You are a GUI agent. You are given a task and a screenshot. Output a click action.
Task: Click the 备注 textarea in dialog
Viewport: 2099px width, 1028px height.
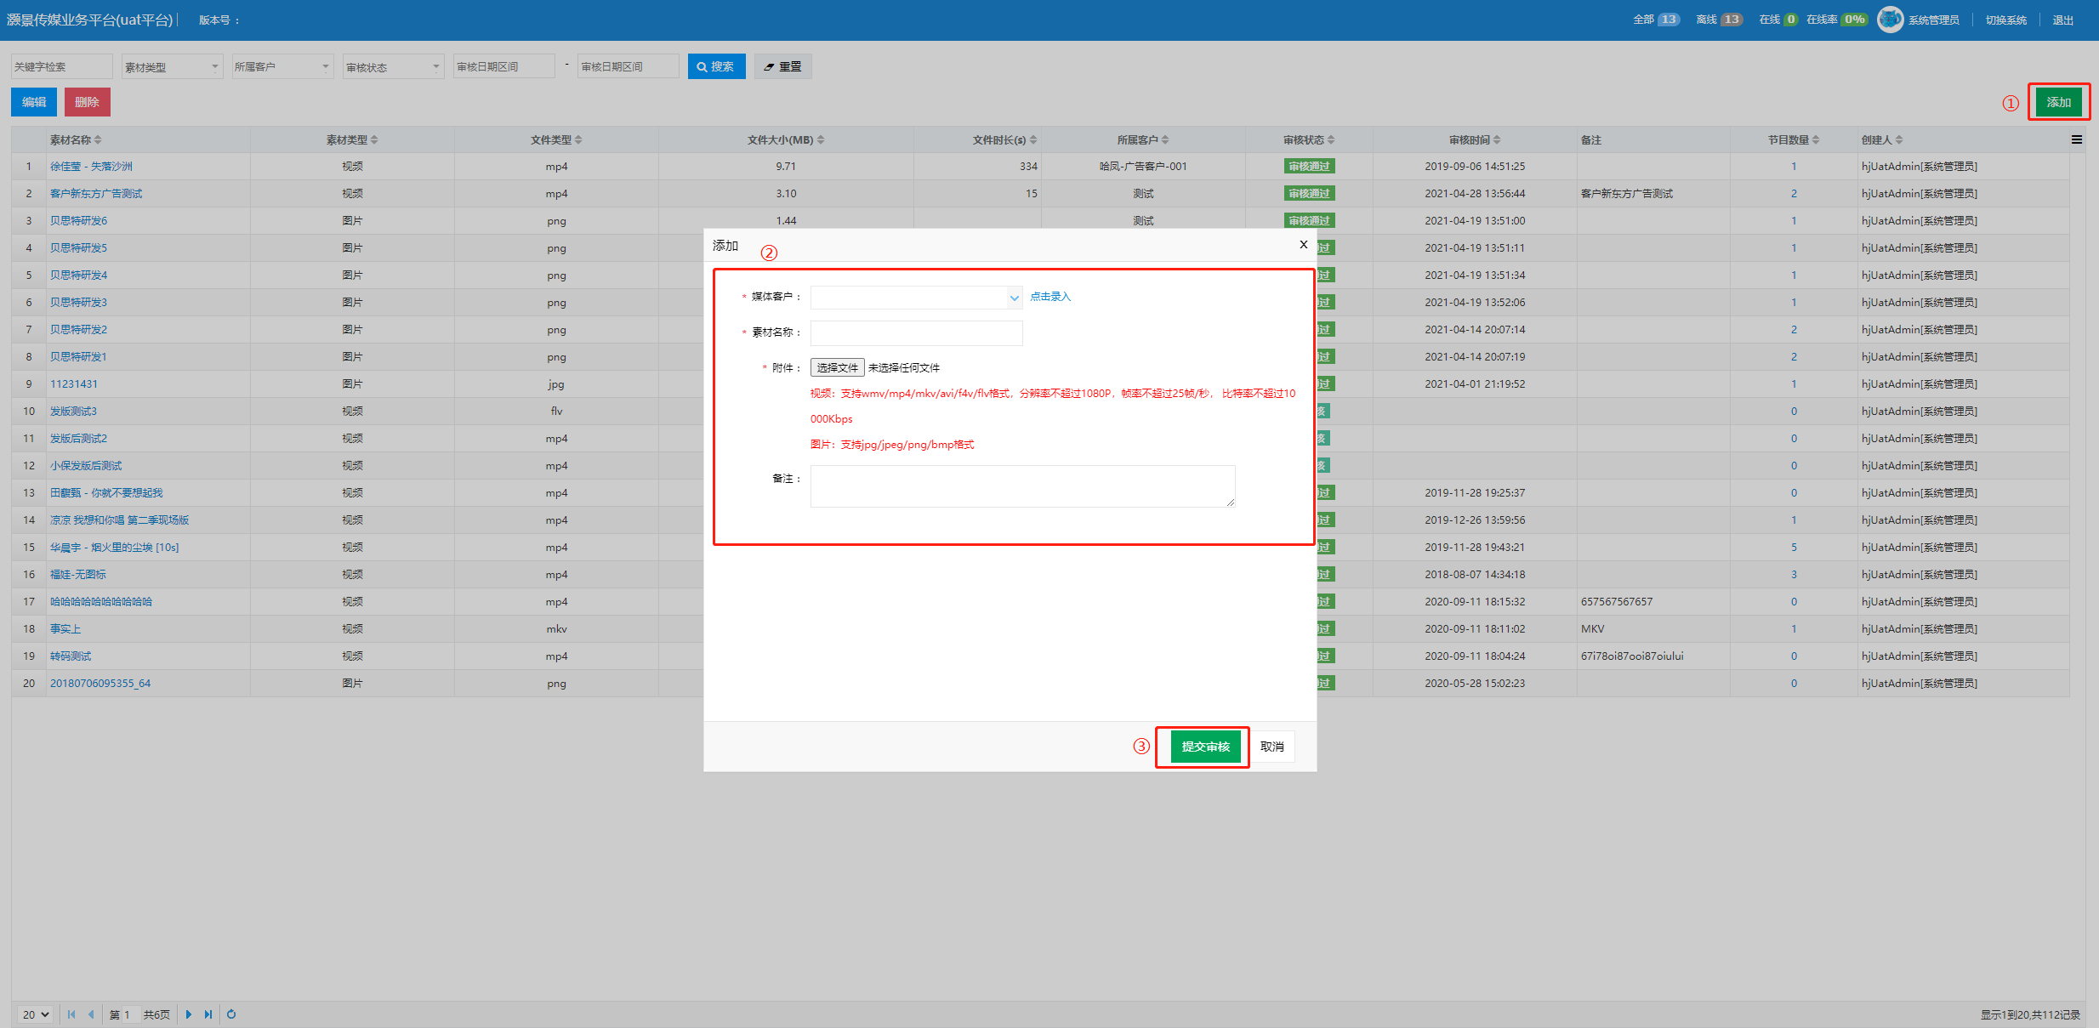(x=1021, y=486)
